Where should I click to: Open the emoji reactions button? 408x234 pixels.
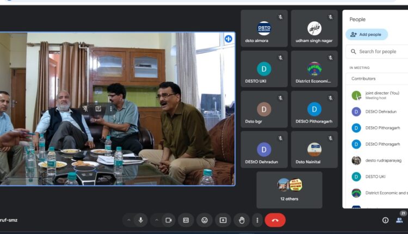(205, 220)
